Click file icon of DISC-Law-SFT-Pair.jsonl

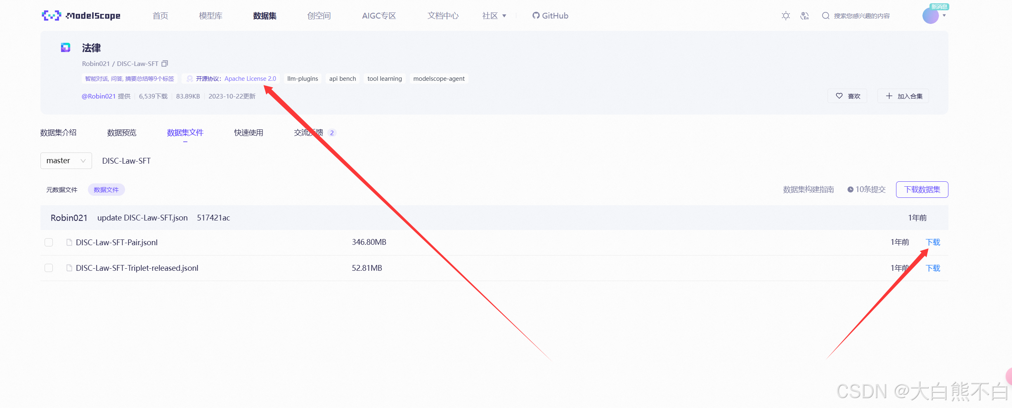[69, 242]
